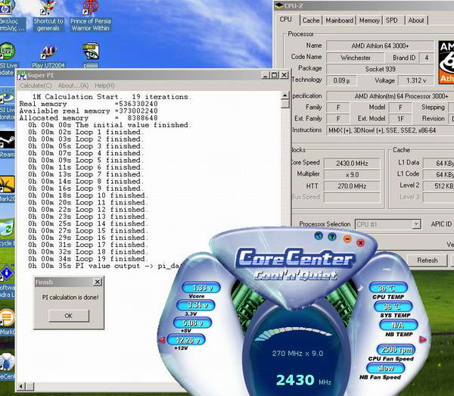
Task: Open the eye-logo icon next to UT2004
Action: click(x=91, y=51)
